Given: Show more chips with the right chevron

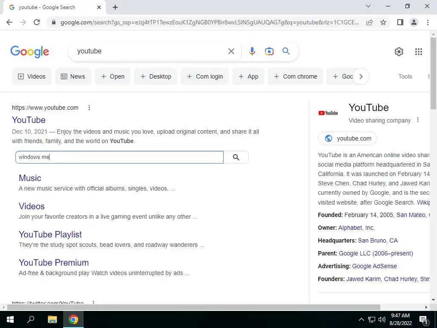Looking at the screenshot, I should click(361, 76).
